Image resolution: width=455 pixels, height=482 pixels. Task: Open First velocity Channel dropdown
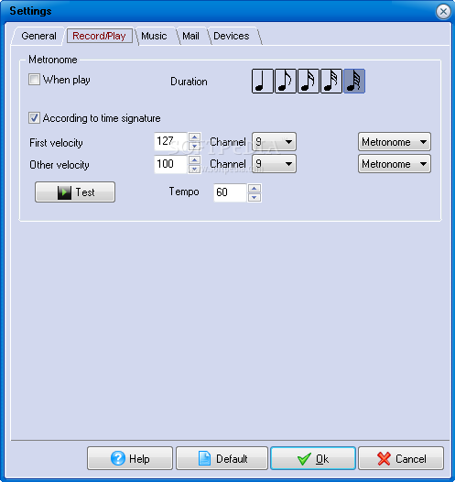pyautogui.click(x=274, y=142)
